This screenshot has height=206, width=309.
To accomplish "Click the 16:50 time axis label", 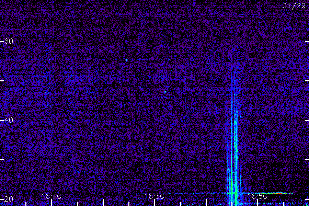I will click(257, 196).
